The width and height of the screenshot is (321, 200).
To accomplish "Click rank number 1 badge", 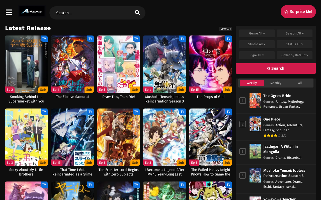I will (x=243, y=101).
